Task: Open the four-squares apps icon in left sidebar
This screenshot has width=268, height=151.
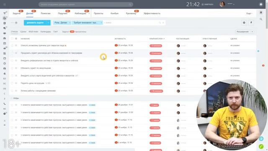Action: [x=5, y=53]
